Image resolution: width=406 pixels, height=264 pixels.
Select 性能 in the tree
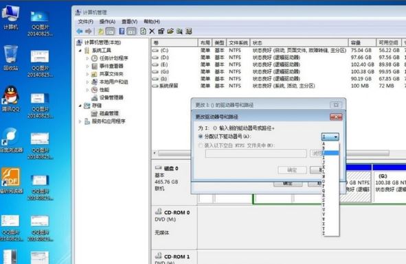point(104,90)
